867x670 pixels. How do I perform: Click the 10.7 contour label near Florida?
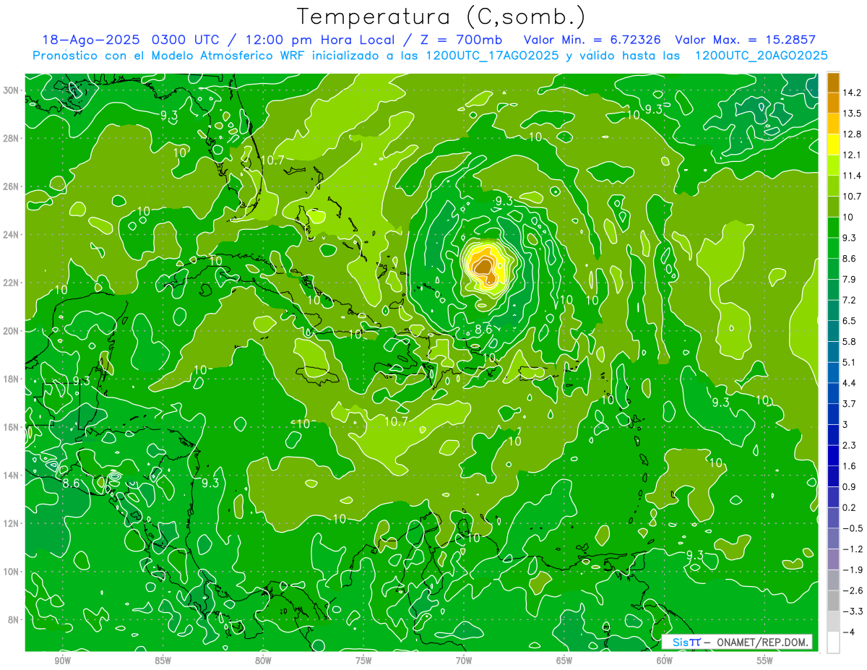272,160
